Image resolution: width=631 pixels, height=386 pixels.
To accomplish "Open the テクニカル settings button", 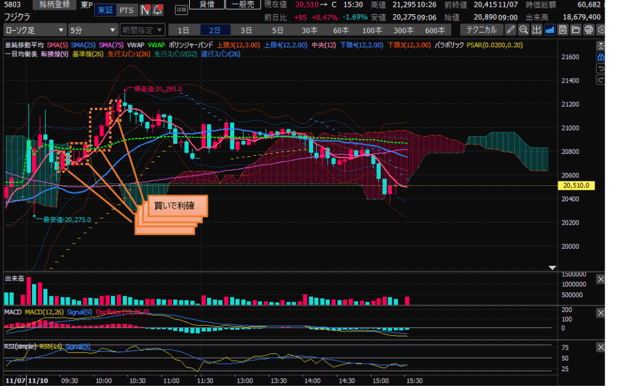I will click(x=481, y=30).
